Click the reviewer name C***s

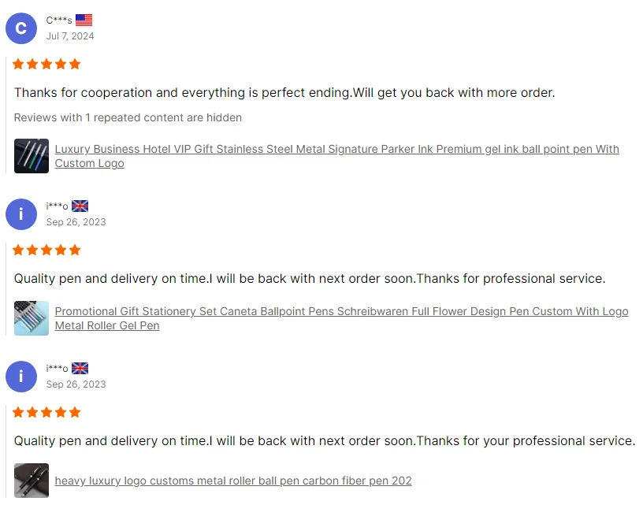59,20
